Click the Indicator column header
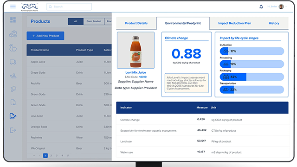Image resolution: width=297 pixels, height=167 pixels. 126,108
